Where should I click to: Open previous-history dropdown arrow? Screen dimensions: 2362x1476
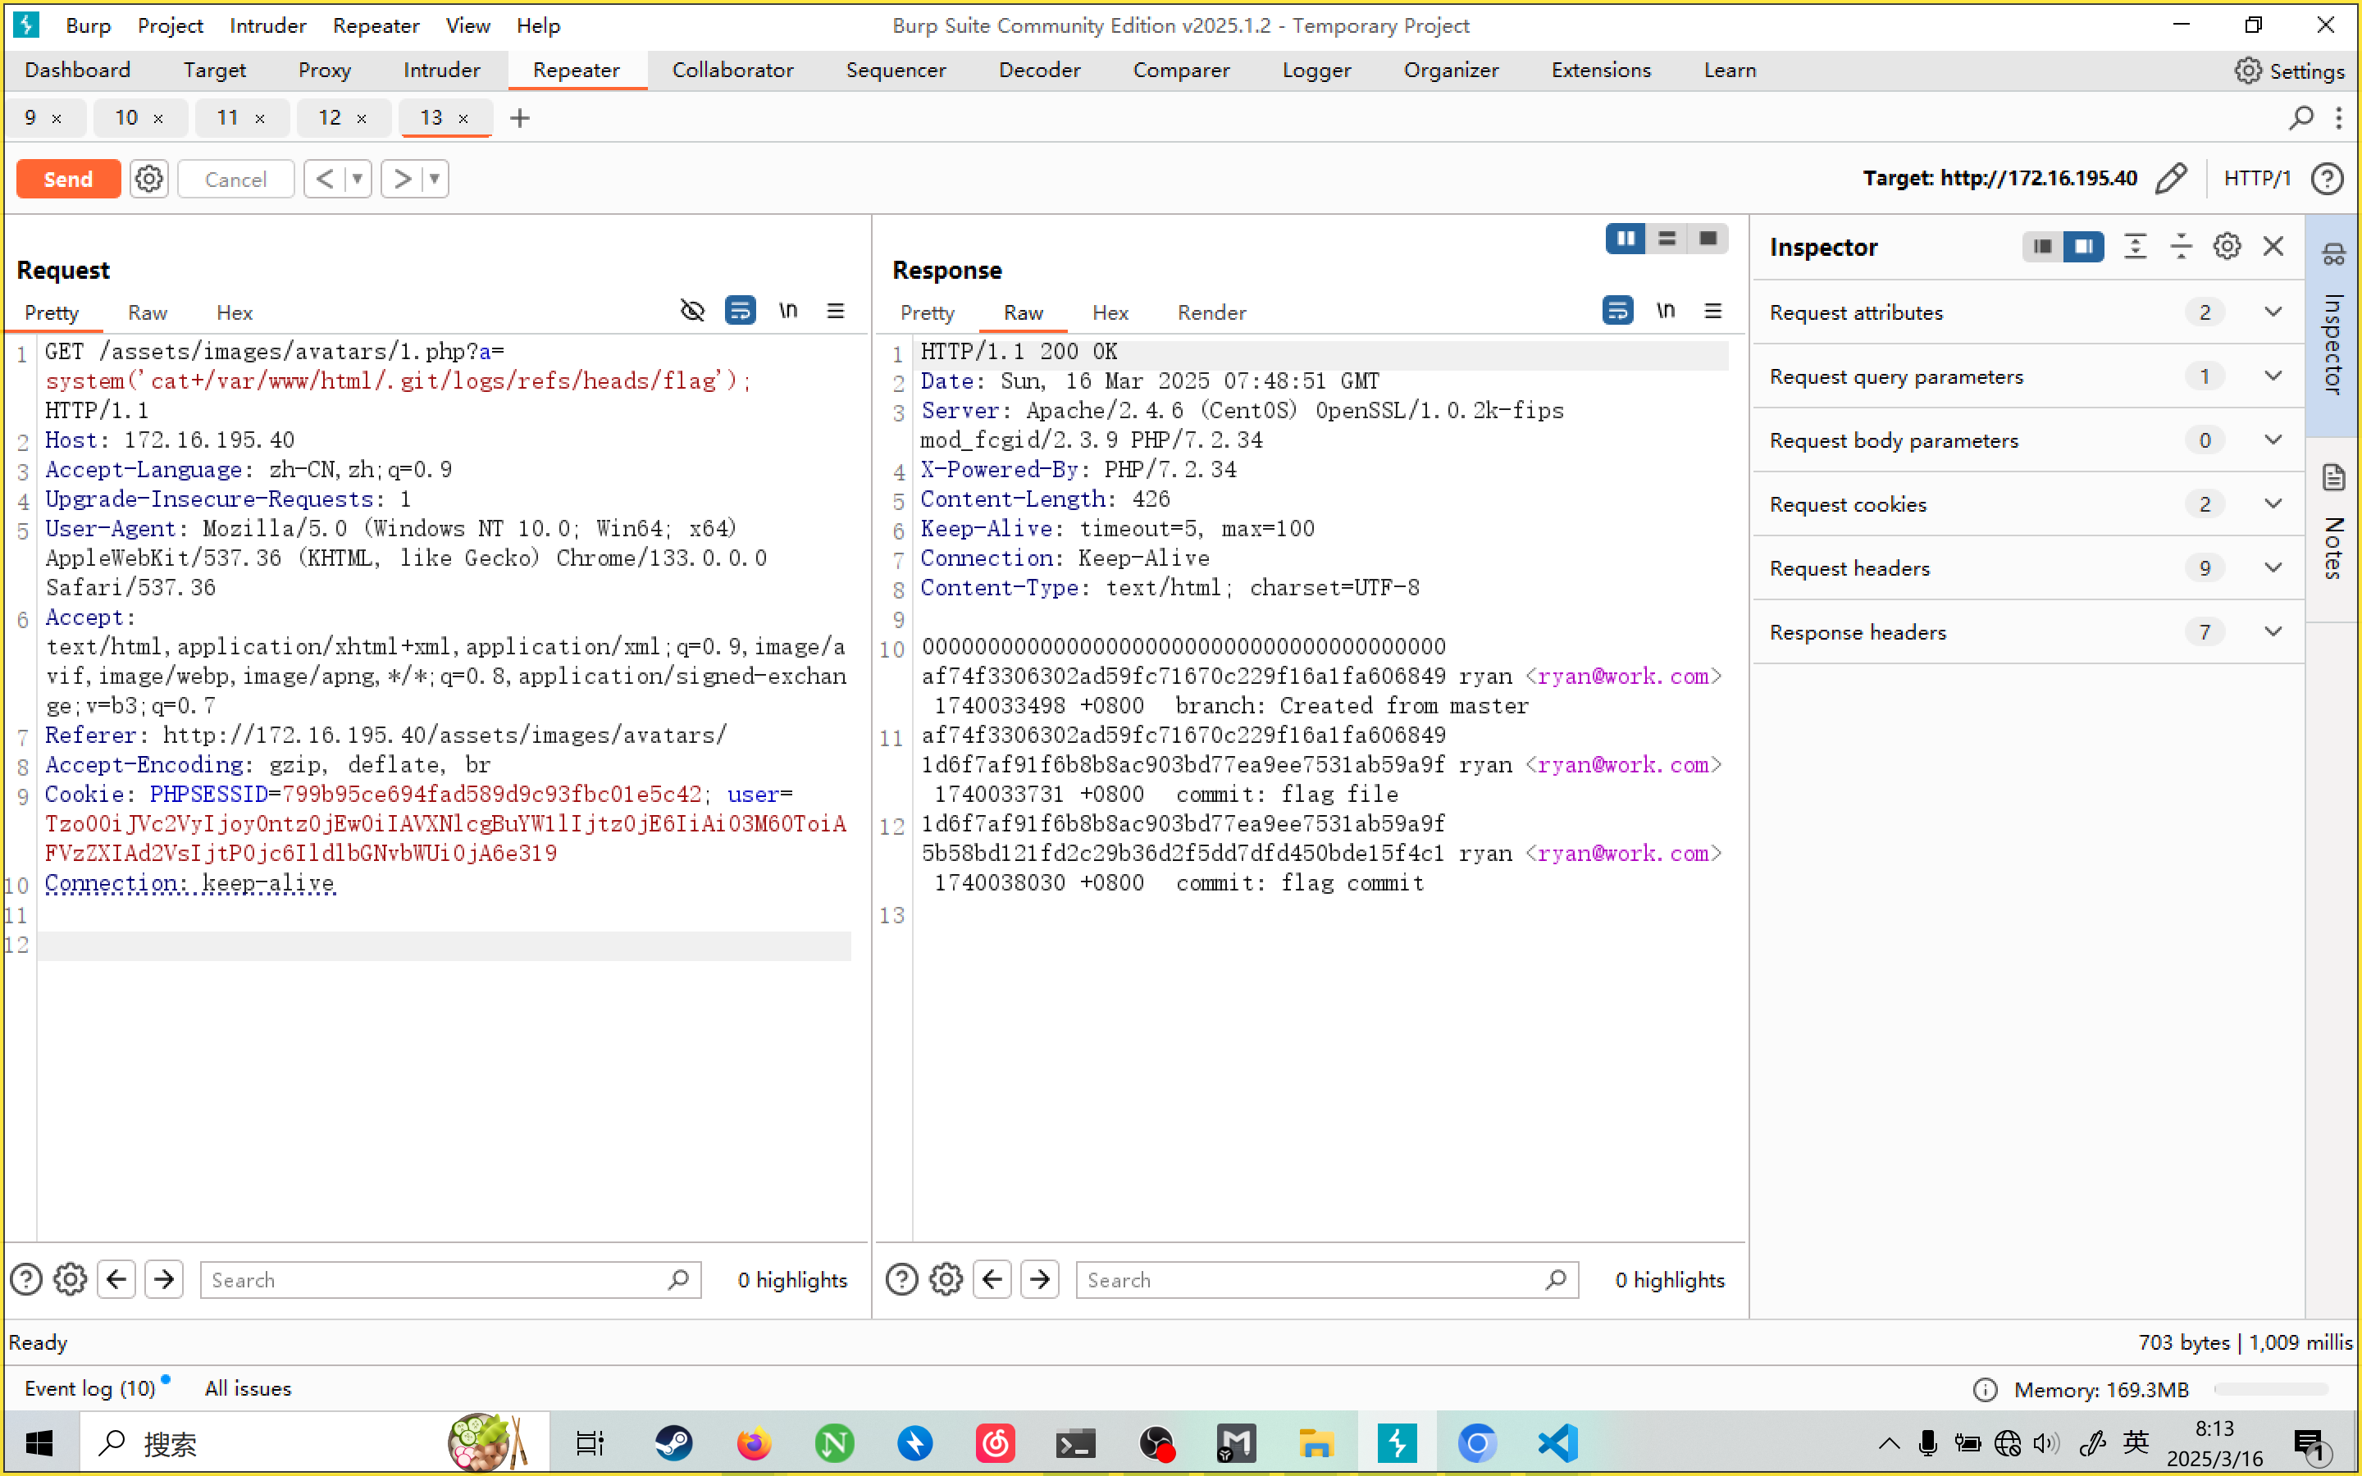tap(358, 179)
